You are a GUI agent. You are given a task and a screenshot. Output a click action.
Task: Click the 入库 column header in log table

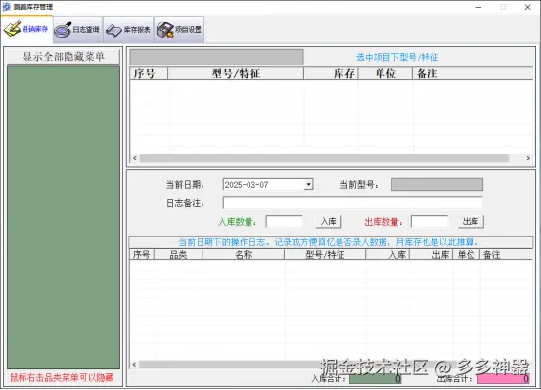coord(387,255)
